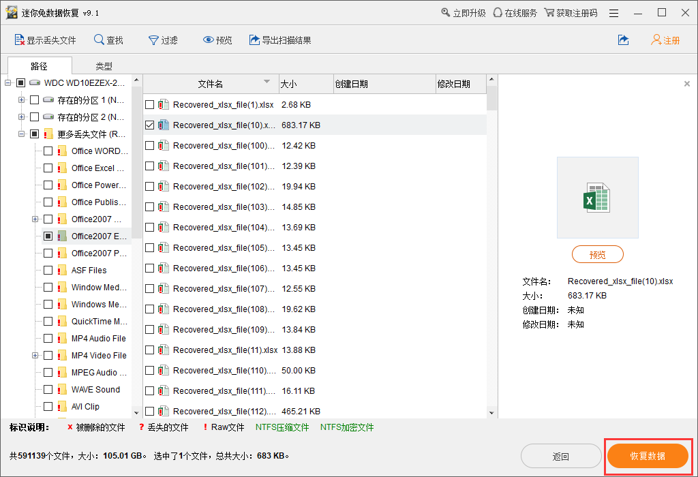Open the hamburger menu in title bar
This screenshot has height=477, width=698.
click(614, 14)
